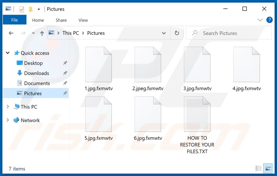Click the New folder title bar icon
The image size is (277, 176).
[31, 9]
